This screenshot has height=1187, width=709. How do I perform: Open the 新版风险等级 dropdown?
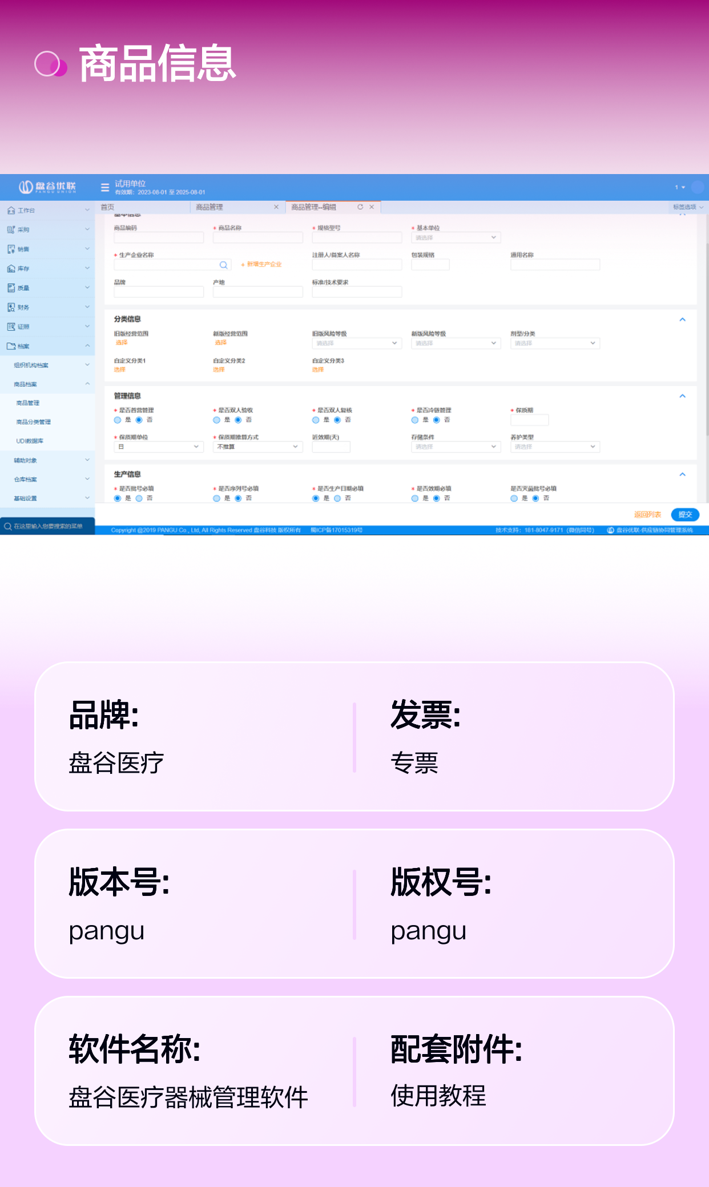(456, 343)
